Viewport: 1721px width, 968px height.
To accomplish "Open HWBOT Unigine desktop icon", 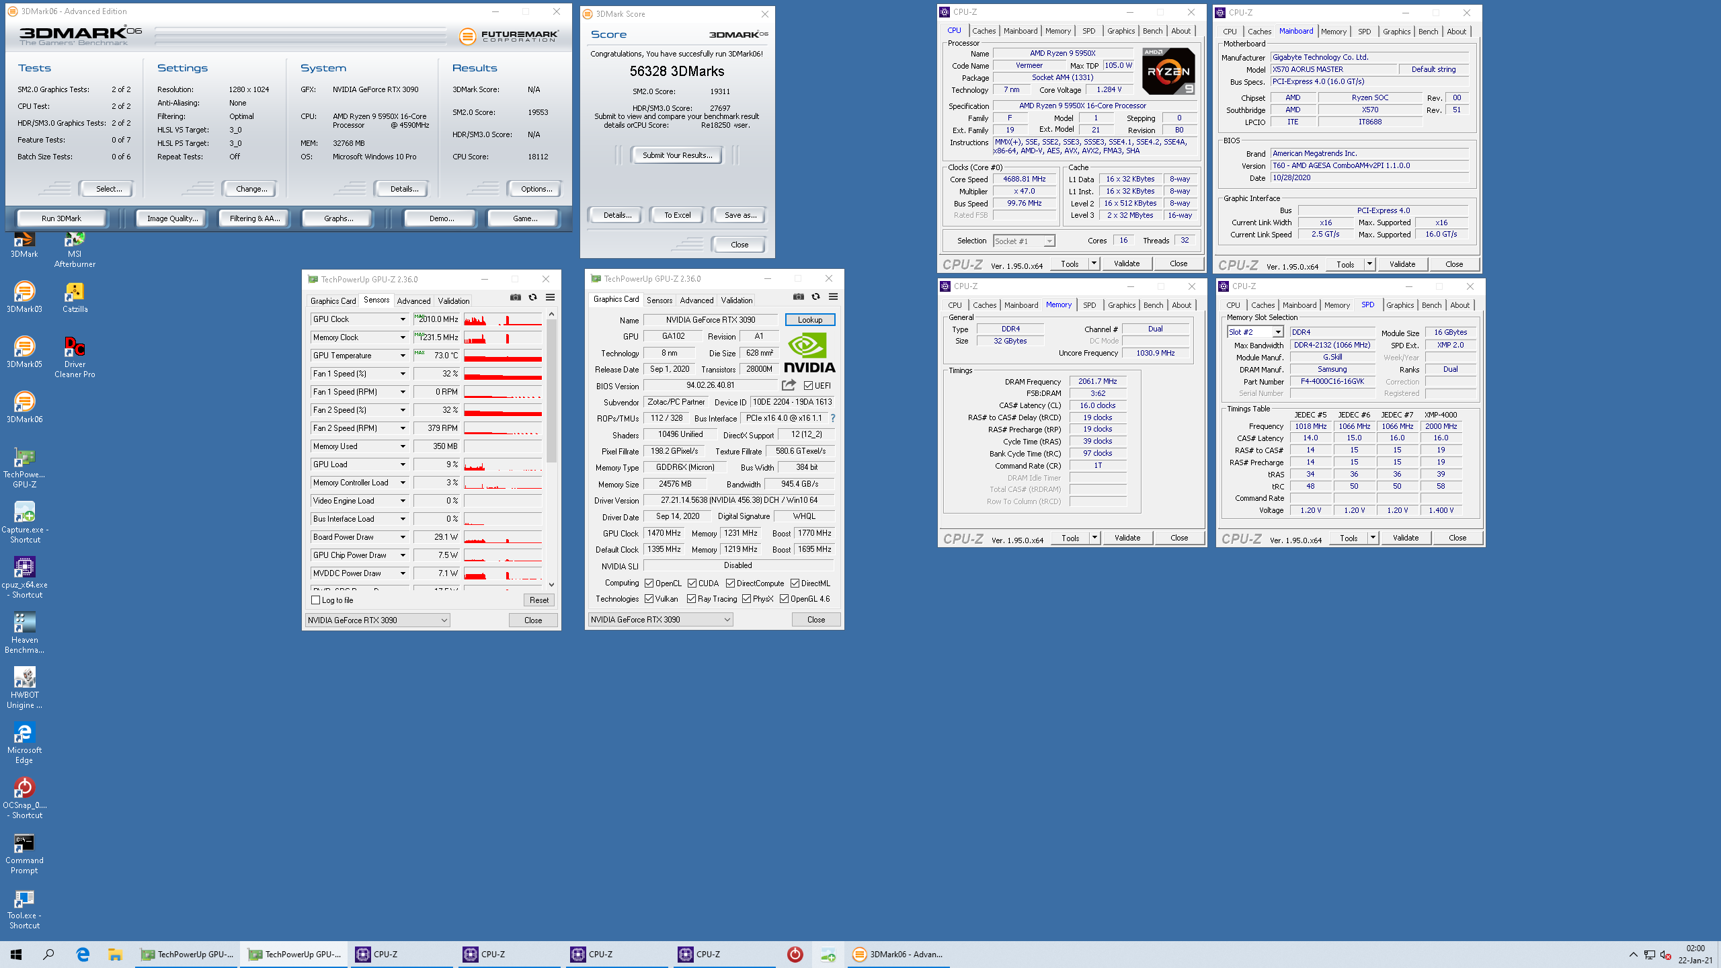I will (x=24, y=688).
